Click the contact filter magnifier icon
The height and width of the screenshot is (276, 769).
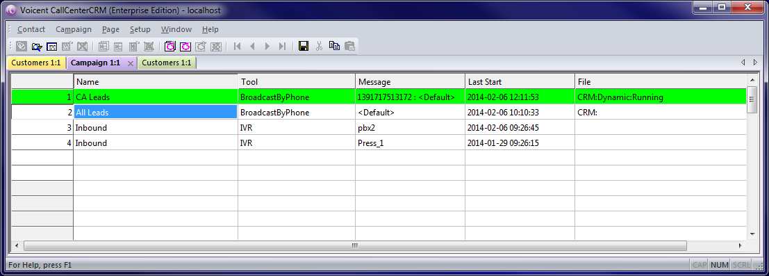36,47
